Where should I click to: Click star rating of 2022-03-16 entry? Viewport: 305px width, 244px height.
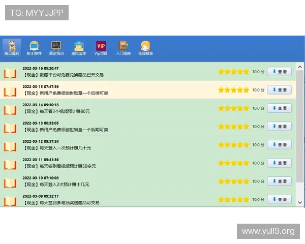233,72
